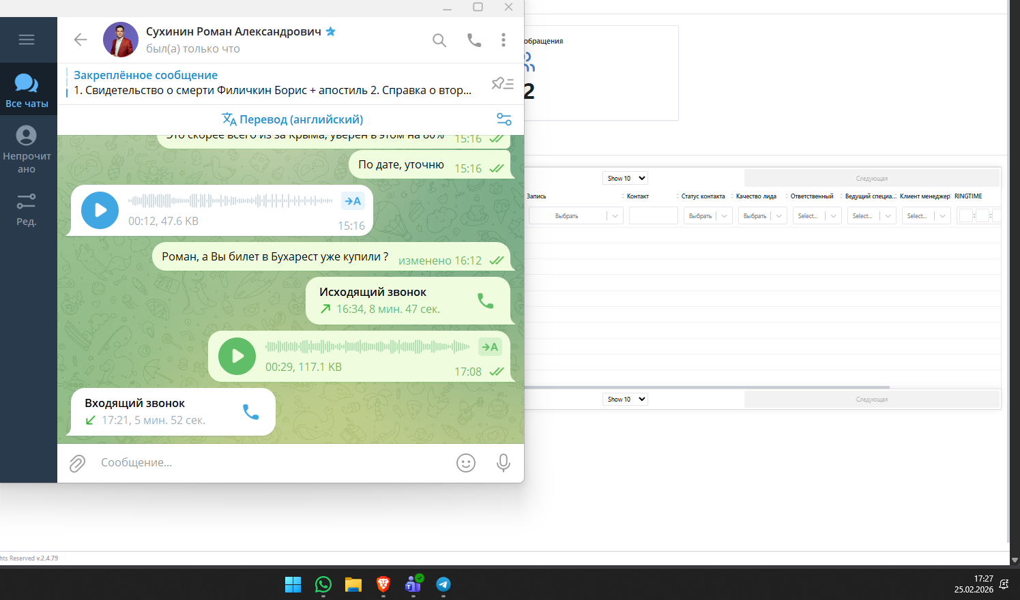
Task: Open Сухинин Роман's profile avatar
Action: [x=121, y=40]
